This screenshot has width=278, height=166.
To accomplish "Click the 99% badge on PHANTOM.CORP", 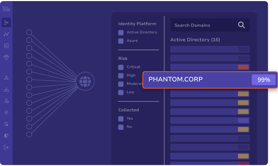I will click(x=264, y=80).
